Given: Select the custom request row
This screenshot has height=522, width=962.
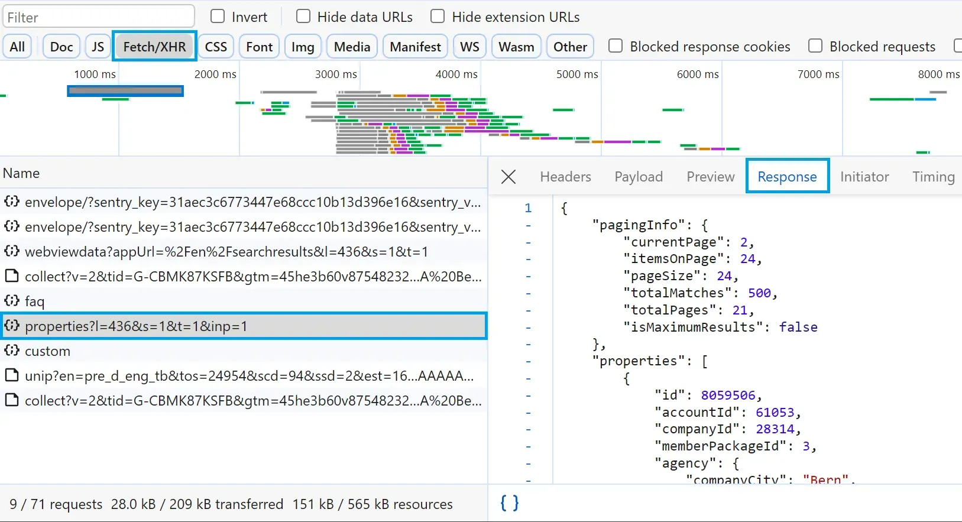Looking at the screenshot, I should [244, 351].
